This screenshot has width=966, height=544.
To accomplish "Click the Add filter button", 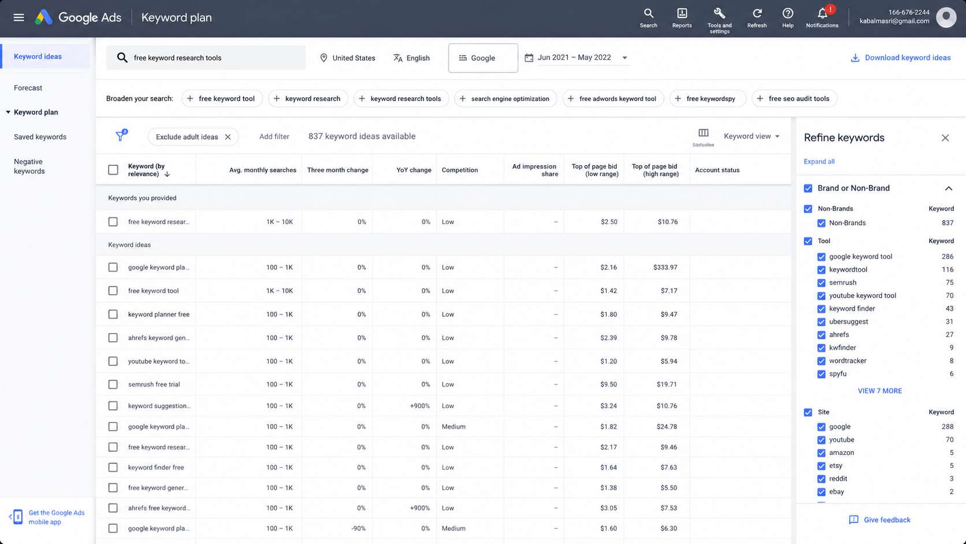I will 274,137.
